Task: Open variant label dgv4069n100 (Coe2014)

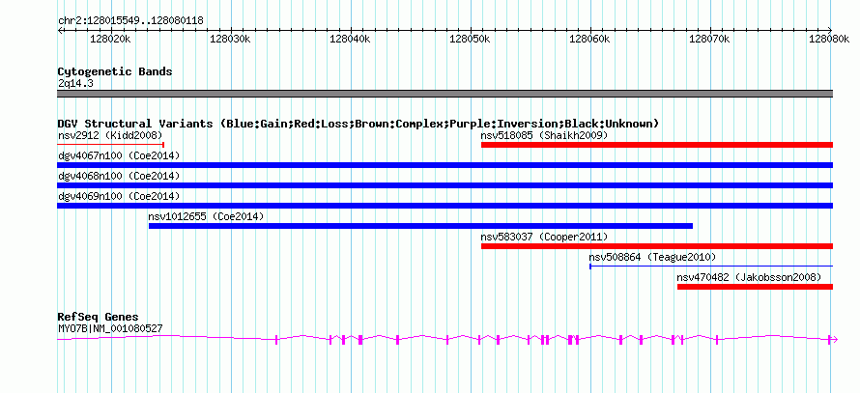Action: click(x=119, y=196)
